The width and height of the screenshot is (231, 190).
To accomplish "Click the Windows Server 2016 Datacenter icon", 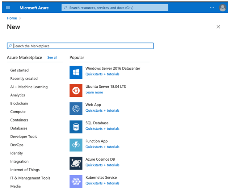I will (x=76, y=72).
